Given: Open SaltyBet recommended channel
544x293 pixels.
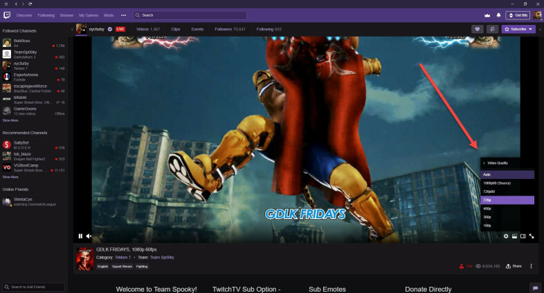Looking at the screenshot, I should point(33,145).
